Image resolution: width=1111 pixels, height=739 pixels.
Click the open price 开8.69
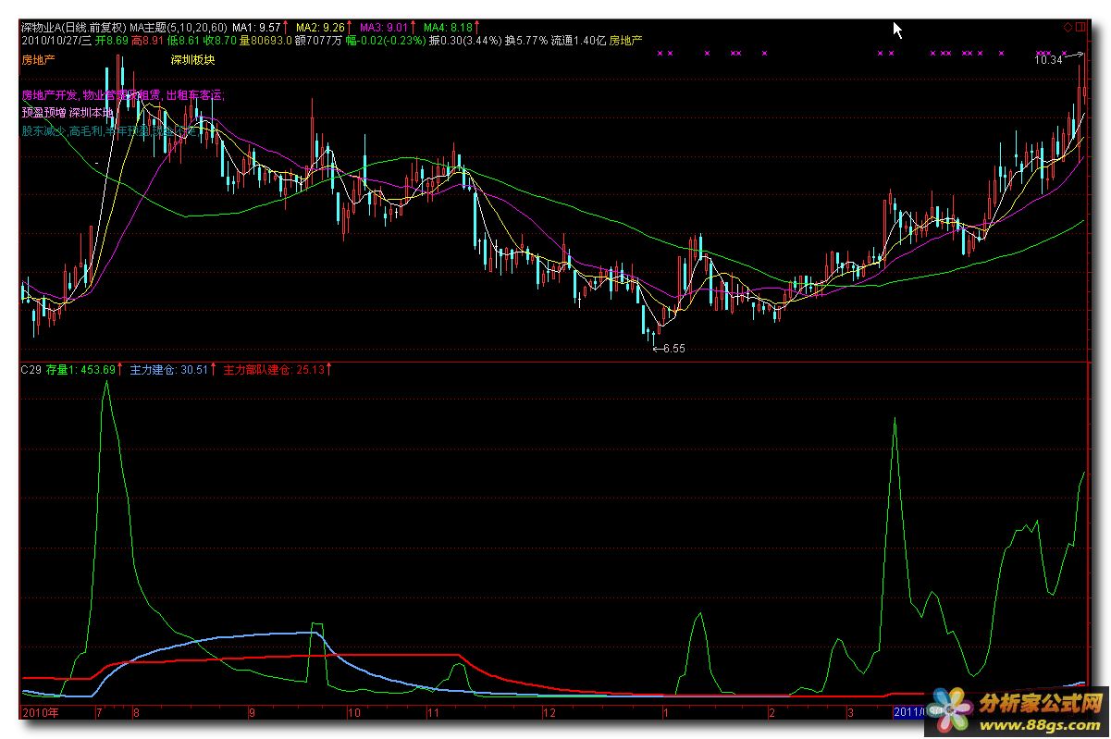[112, 41]
